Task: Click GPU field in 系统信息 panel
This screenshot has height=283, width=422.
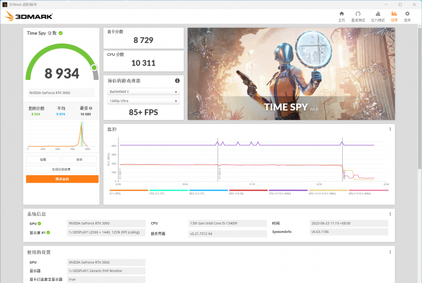Action: click(x=106, y=223)
